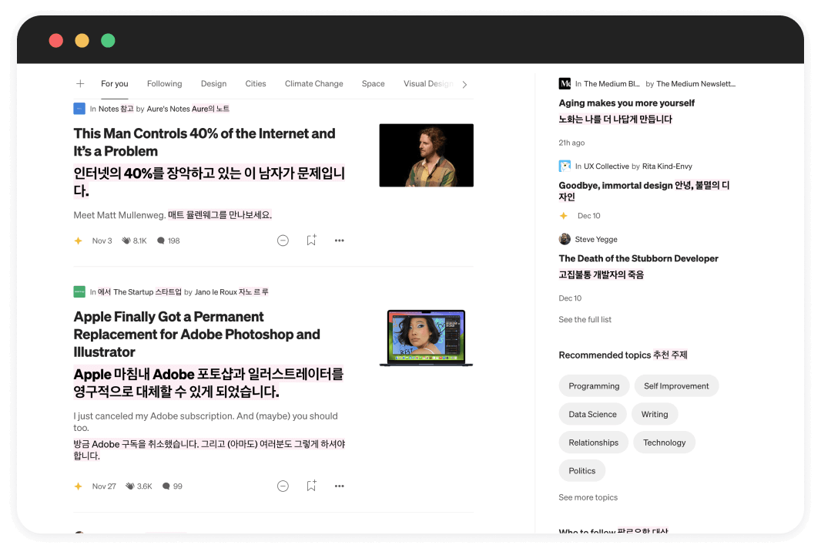Open the Technology topic chip

665,443
